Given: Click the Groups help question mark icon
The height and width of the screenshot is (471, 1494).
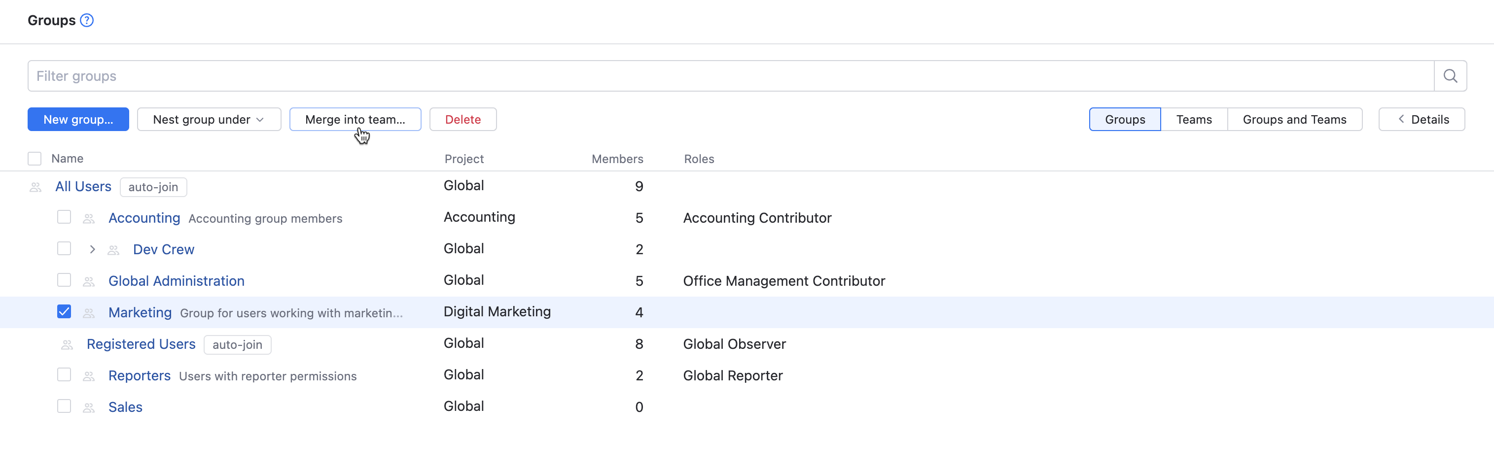Looking at the screenshot, I should [87, 20].
